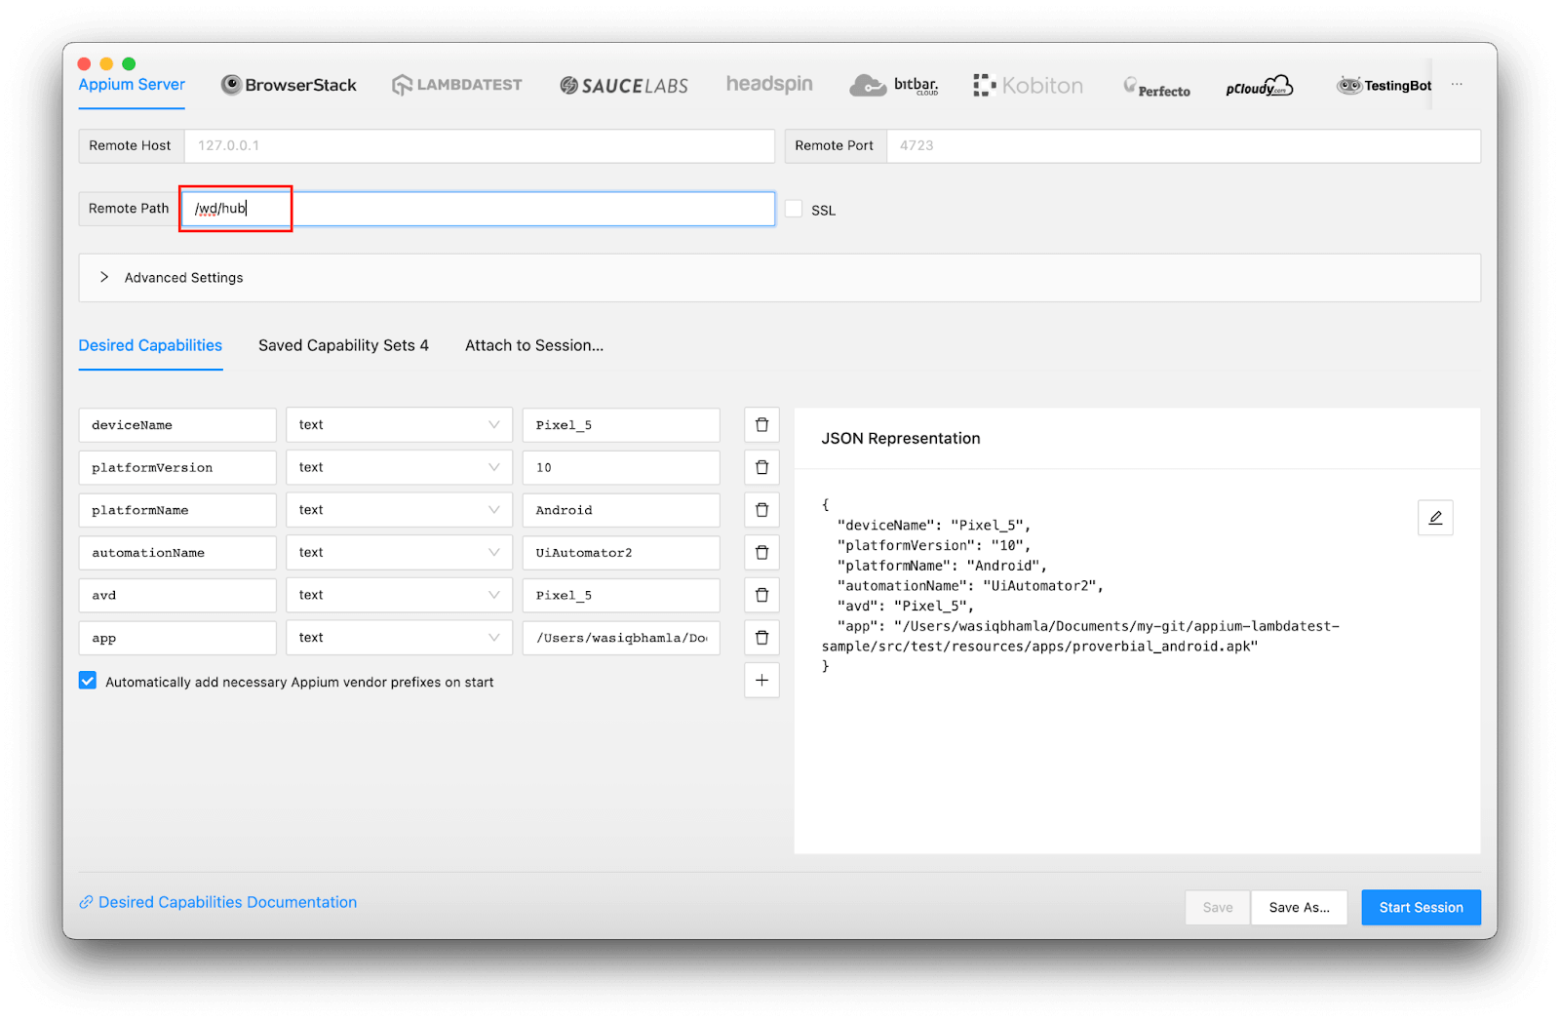Switch to the Kobiton tab

click(1028, 86)
